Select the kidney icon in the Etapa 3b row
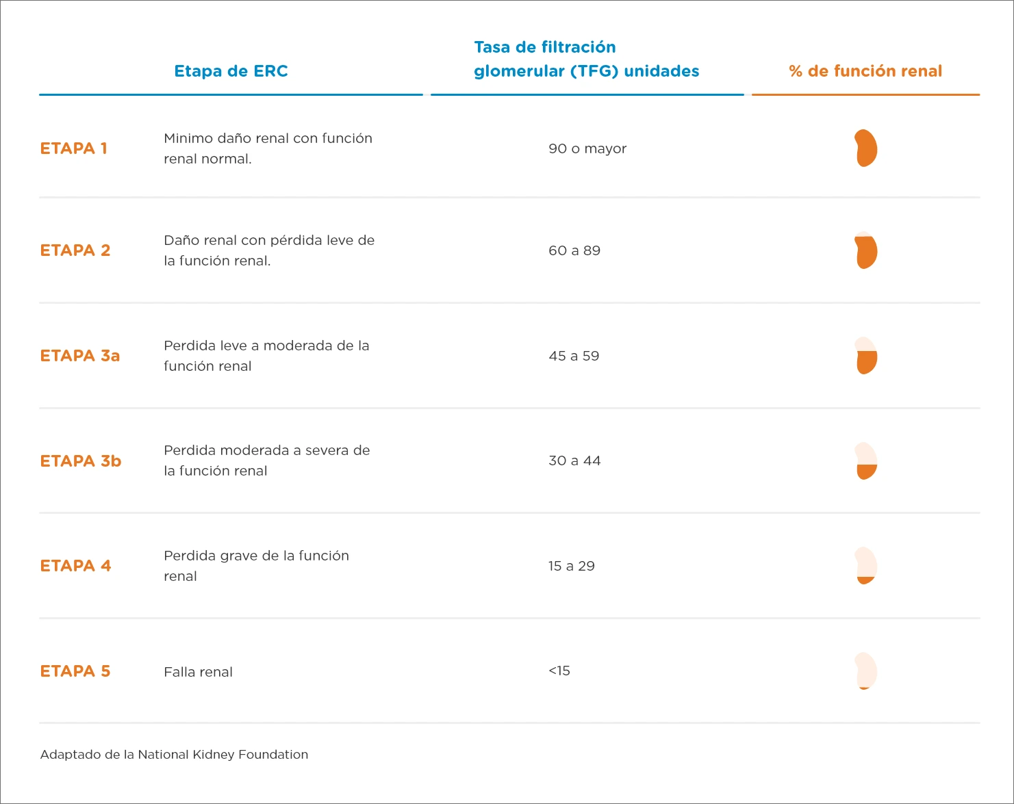1014x804 pixels. point(866,461)
